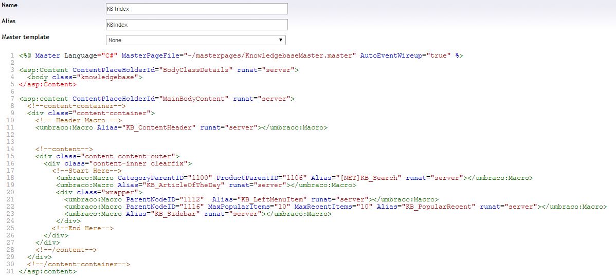Click the div class "wrapper" line
Image resolution: width=616 pixels, height=278 pixels.
(x=99, y=192)
